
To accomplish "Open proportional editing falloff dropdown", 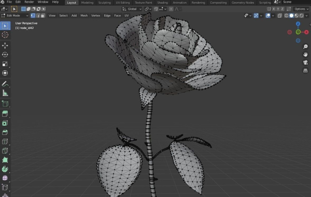I will pos(178,9).
